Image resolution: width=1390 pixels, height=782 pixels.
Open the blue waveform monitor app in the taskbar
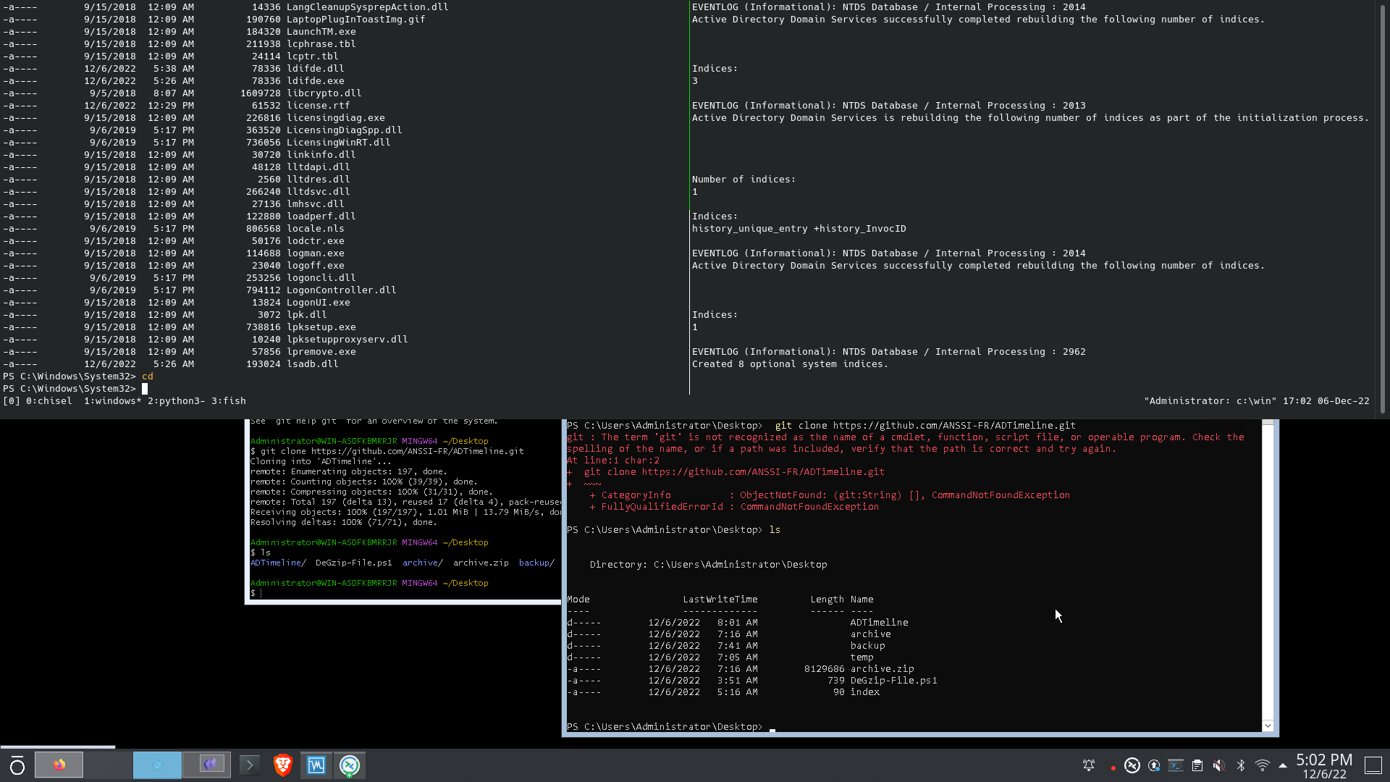316,765
